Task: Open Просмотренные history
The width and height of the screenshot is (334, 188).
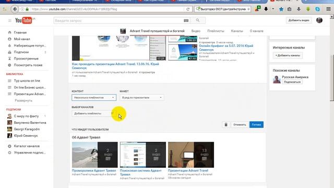Action: tap(26, 58)
